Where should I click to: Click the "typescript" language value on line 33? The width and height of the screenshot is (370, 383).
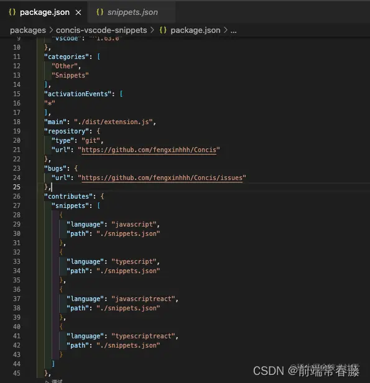tap(134, 261)
